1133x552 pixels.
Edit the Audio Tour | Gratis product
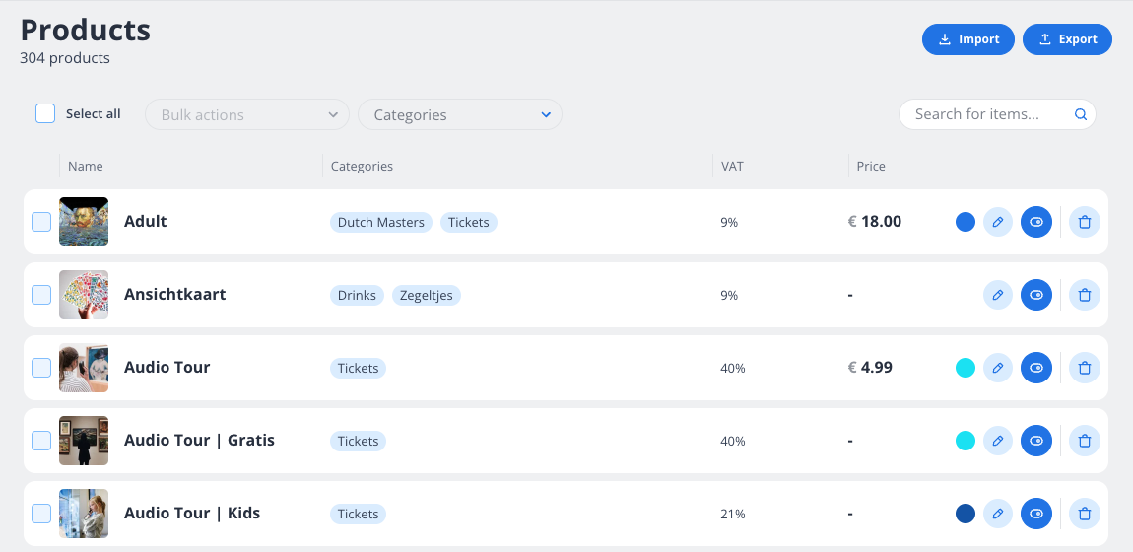[x=998, y=441]
